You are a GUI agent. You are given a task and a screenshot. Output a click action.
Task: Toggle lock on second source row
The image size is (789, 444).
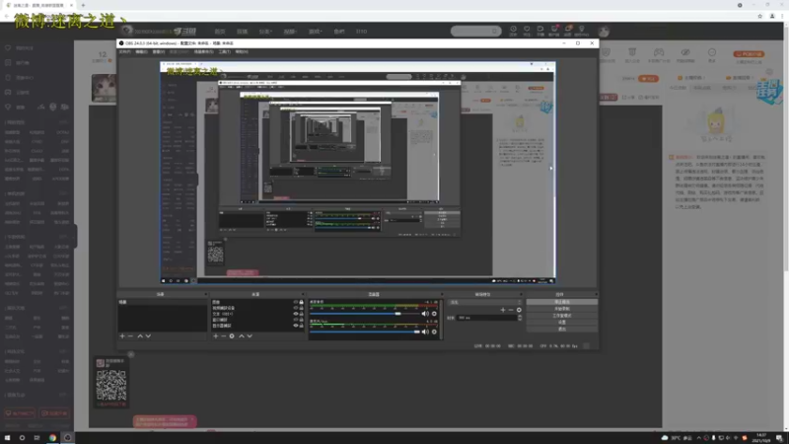(302, 308)
